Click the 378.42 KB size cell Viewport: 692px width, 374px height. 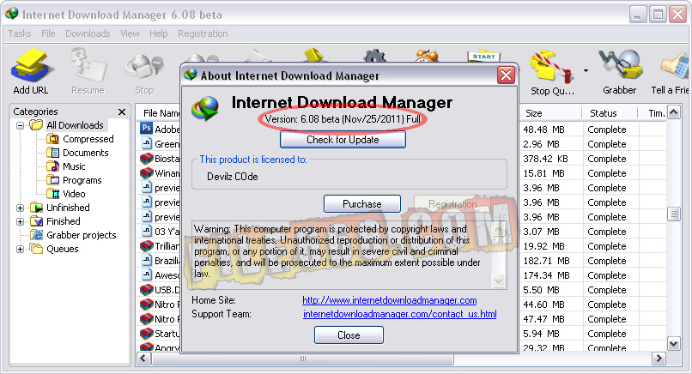pos(545,159)
